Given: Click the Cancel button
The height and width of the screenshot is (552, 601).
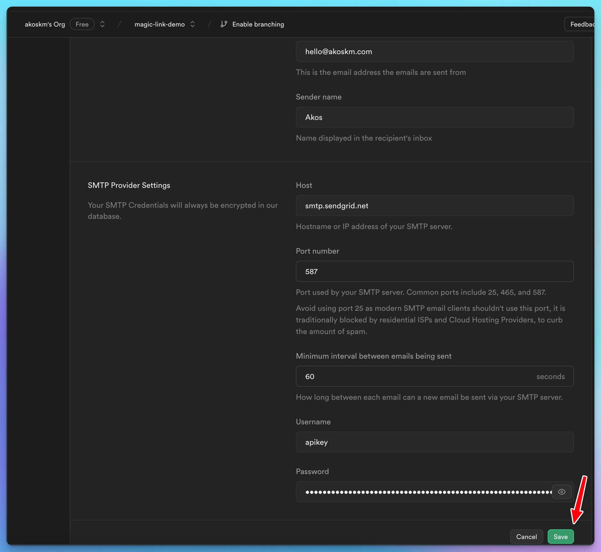Looking at the screenshot, I should 526,537.
